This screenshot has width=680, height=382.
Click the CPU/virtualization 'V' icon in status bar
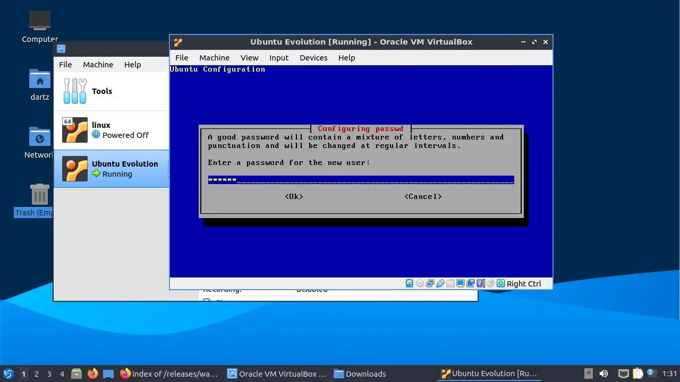click(x=480, y=283)
